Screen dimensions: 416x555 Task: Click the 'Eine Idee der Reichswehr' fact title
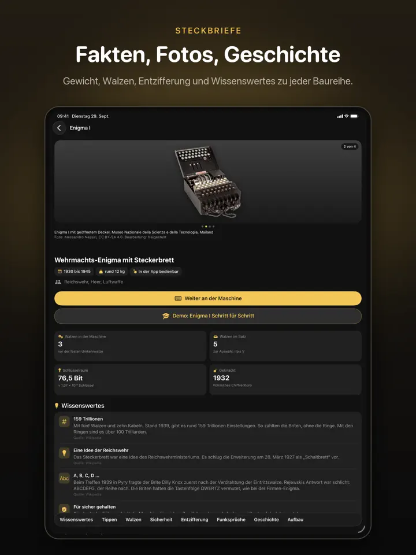(101, 450)
